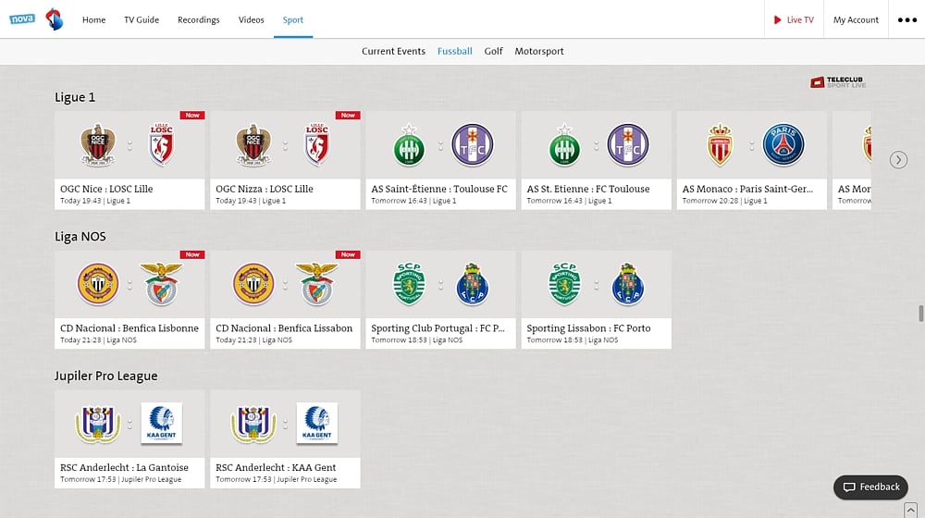Click 'Tomorrow 20:28 | Ligue 1' text
Image resolution: width=925 pixels, height=518 pixels.
coord(724,201)
